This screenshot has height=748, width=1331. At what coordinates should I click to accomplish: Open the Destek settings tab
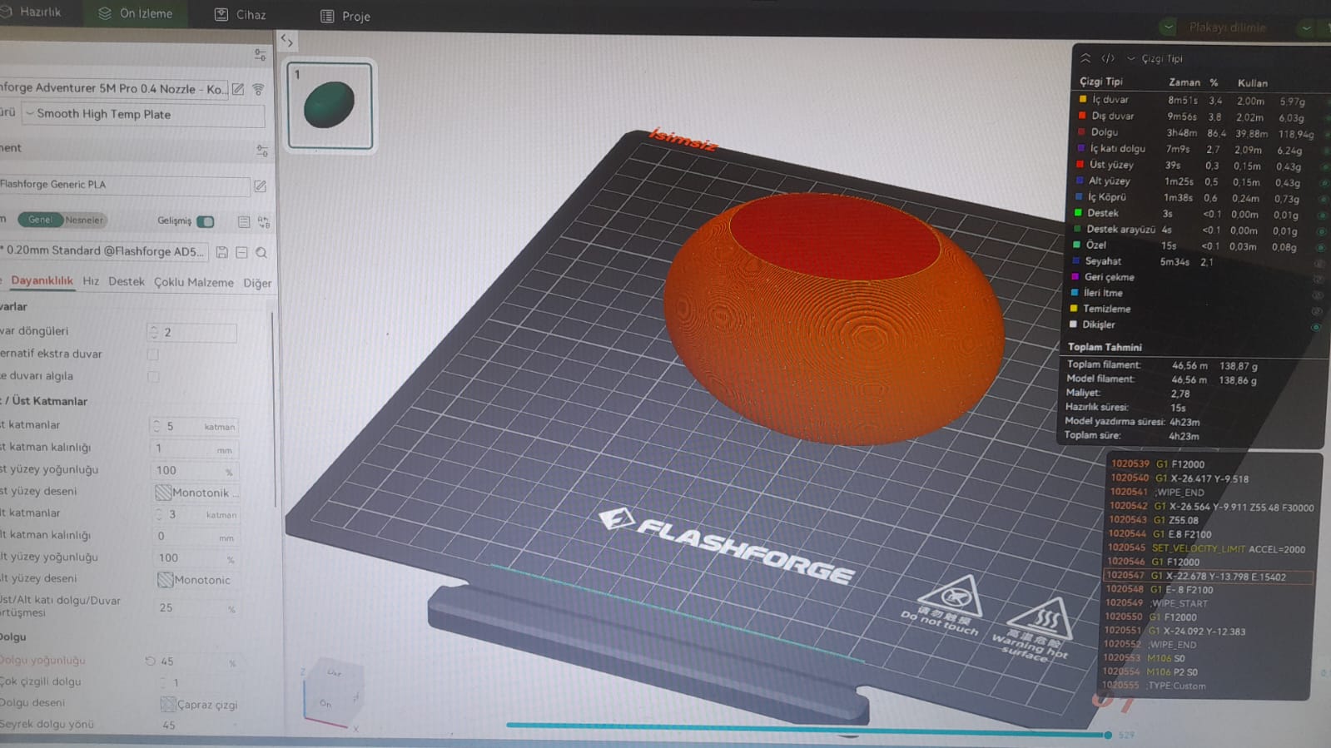click(x=127, y=282)
